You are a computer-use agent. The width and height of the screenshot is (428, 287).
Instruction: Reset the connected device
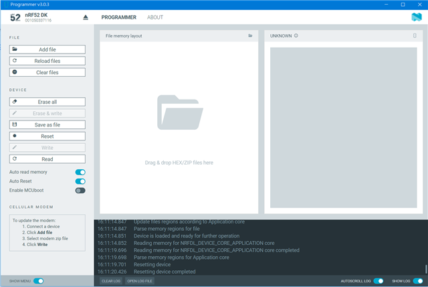click(47, 136)
